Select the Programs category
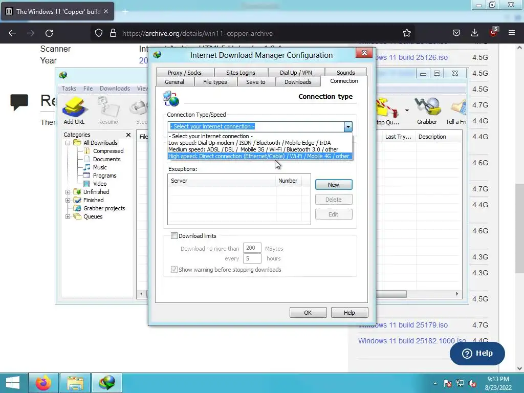The width and height of the screenshot is (524, 393). pos(104,176)
